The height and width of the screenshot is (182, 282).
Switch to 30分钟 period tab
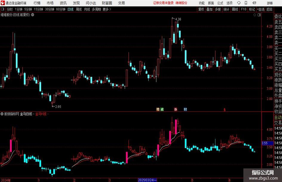[50, 9]
